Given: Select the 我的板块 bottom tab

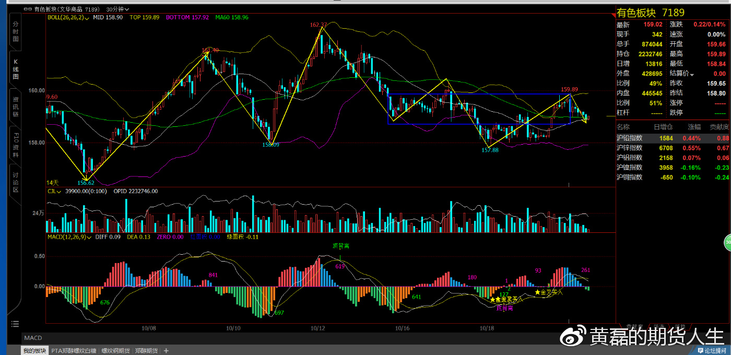Looking at the screenshot, I should point(34,351).
